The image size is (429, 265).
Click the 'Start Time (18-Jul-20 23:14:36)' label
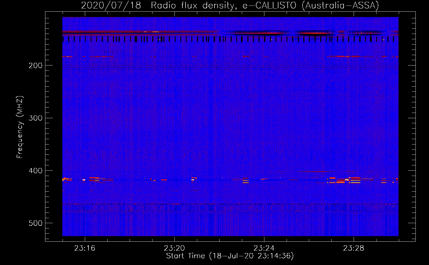tap(230, 256)
